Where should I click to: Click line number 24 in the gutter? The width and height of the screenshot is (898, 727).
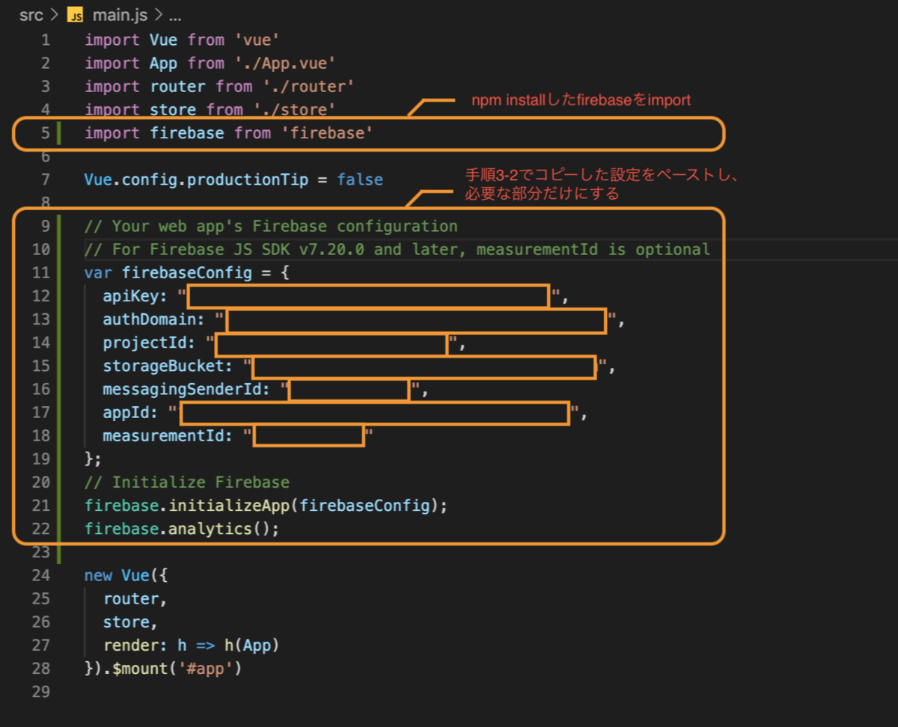coord(41,575)
